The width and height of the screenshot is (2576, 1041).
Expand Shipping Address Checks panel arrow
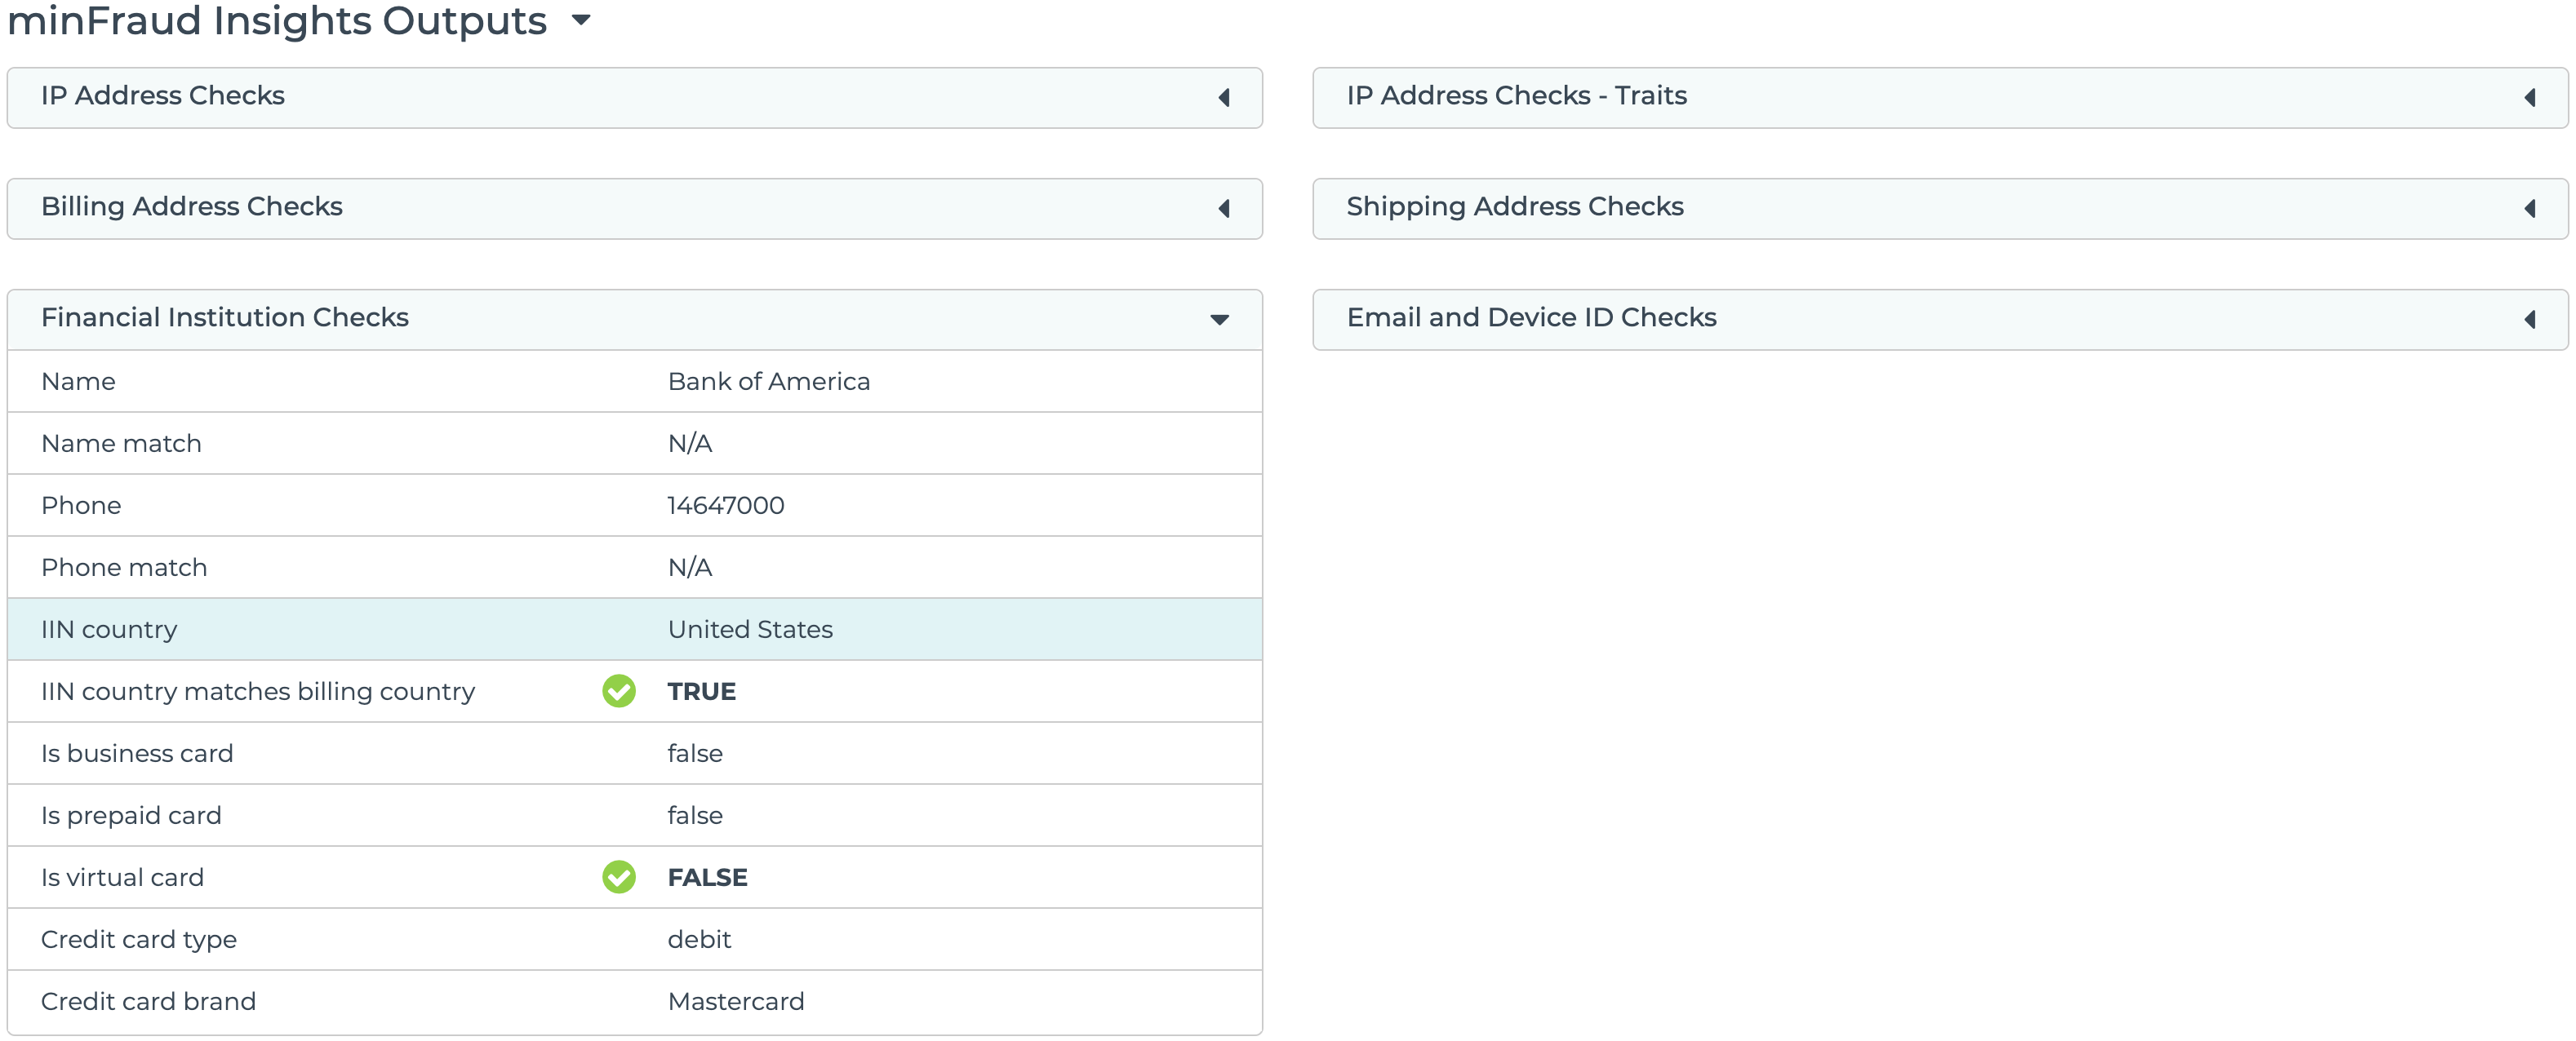pos(2529,208)
